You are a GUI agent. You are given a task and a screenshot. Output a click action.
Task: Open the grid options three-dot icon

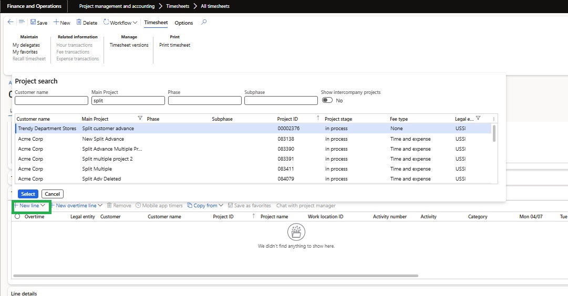pos(493,119)
